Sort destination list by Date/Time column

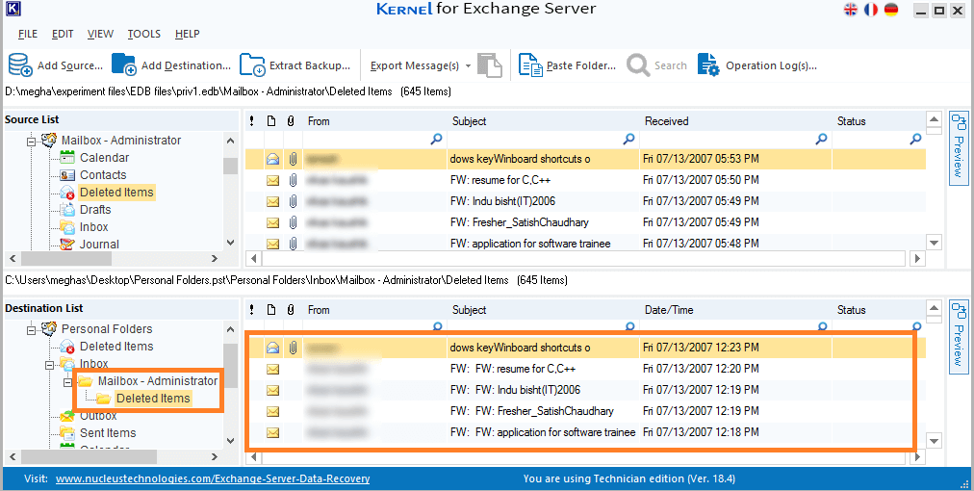669,309
